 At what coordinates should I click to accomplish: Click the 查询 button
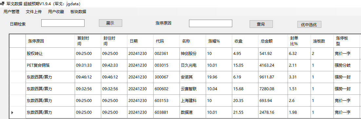point(261,24)
